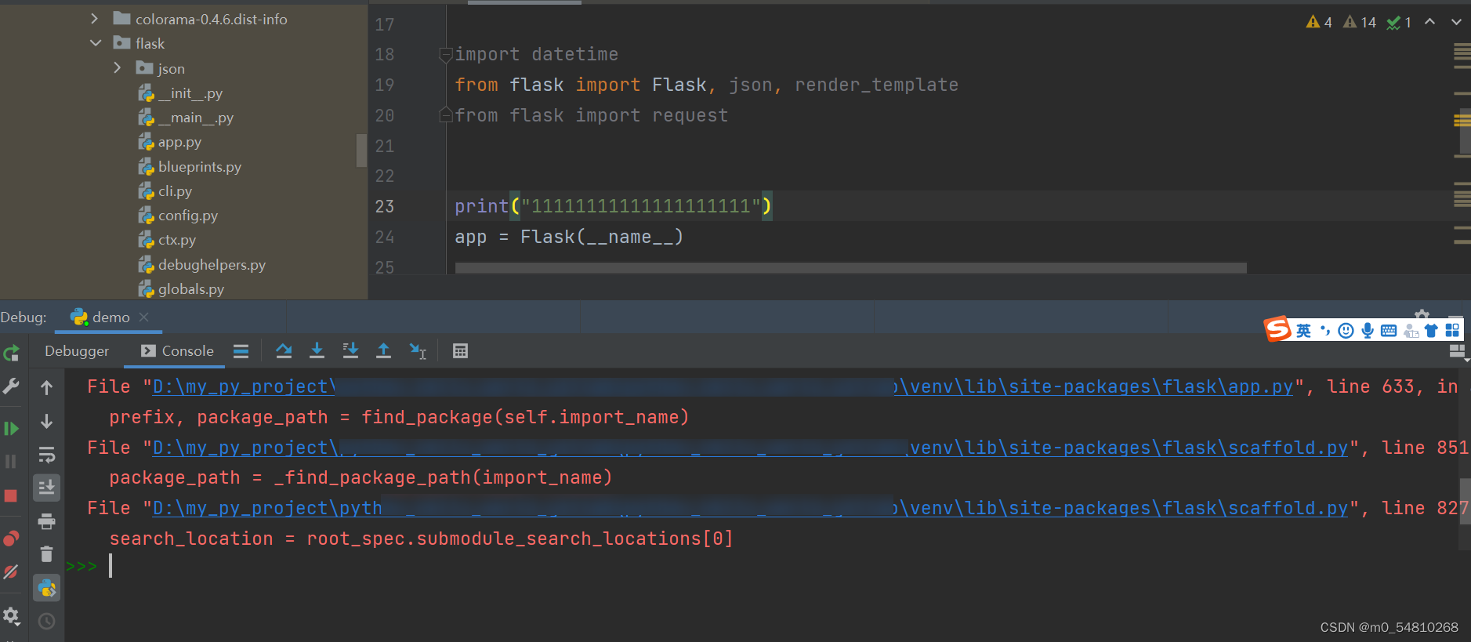Click the Step Out icon
The image size is (1471, 642).
[383, 351]
